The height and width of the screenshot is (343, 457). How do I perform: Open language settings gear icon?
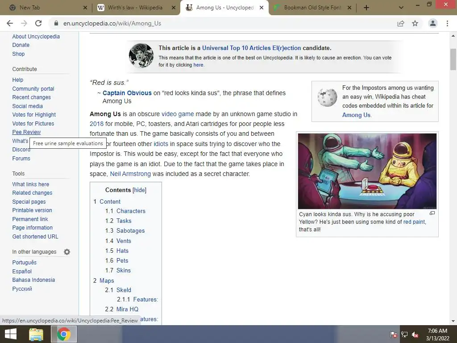(67, 252)
